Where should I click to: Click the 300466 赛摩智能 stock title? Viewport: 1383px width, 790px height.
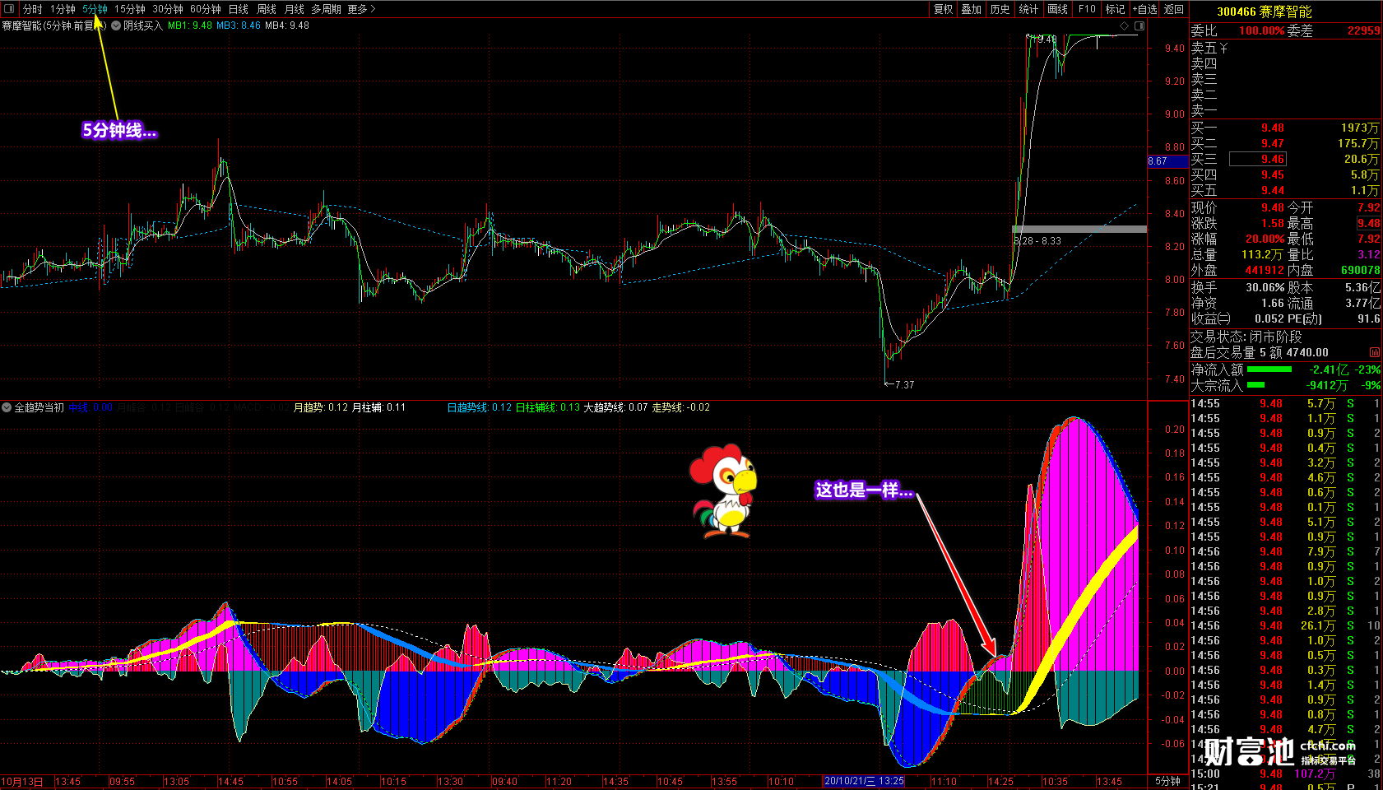point(1265,12)
